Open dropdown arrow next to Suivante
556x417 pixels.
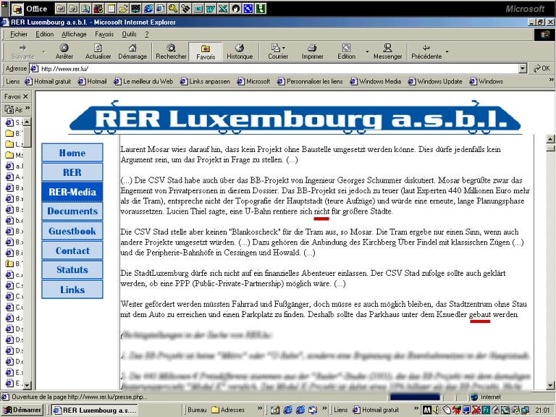[43, 52]
